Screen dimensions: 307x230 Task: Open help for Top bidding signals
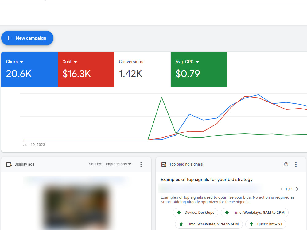pyautogui.click(x=286, y=164)
